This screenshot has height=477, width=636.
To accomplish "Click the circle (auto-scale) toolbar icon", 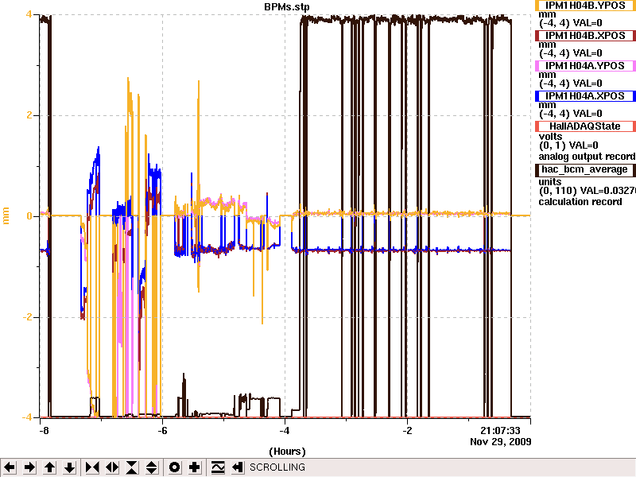I will [174, 467].
